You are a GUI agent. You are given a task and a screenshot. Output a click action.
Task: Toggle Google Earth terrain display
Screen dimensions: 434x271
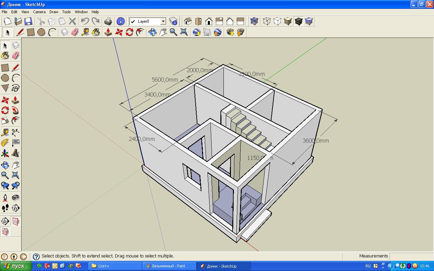pyautogui.click(x=207, y=32)
